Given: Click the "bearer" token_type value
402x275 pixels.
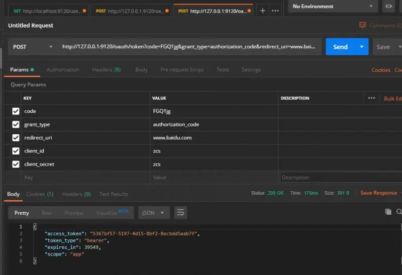Looking at the screenshot, I should click(x=95, y=240).
